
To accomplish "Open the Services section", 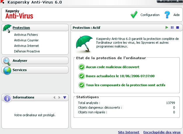I will [20, 70].
